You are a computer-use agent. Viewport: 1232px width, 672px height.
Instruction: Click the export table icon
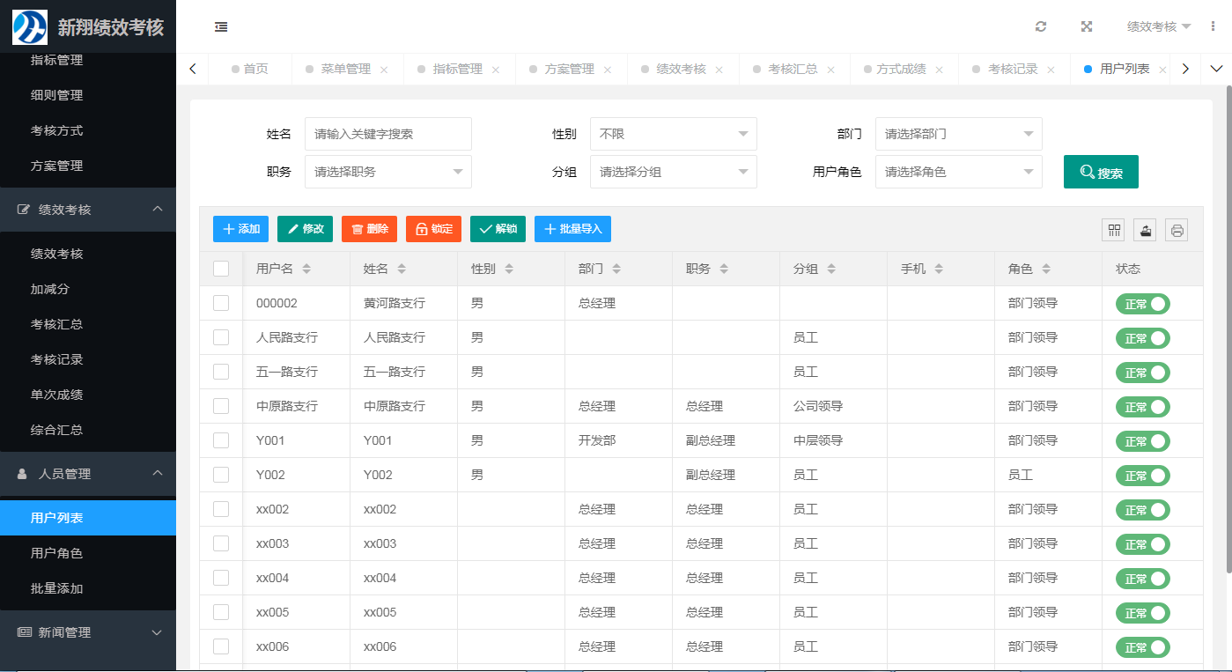1145,230
